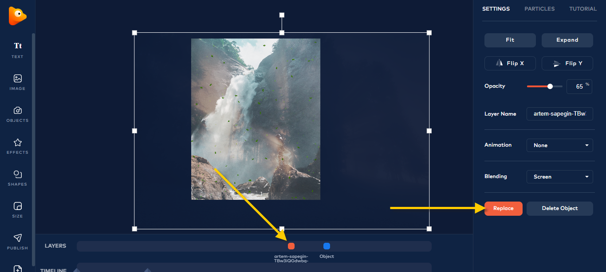The height and width of the screenshot is (272, 606).
Task: Select the Shapes tool icon
Action: click(18, 174)
